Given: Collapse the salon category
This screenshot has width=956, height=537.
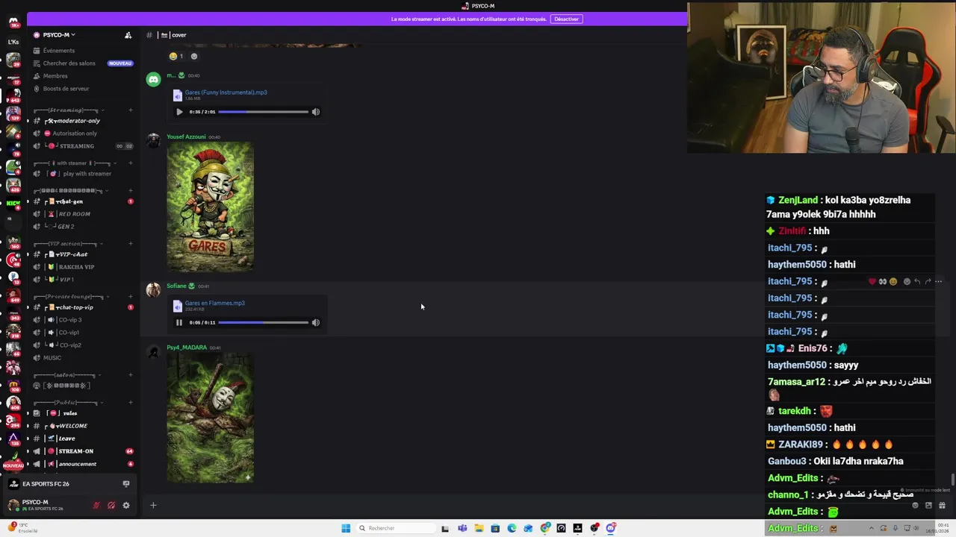Looking at the screenshot, I should [x=64, y=375].
